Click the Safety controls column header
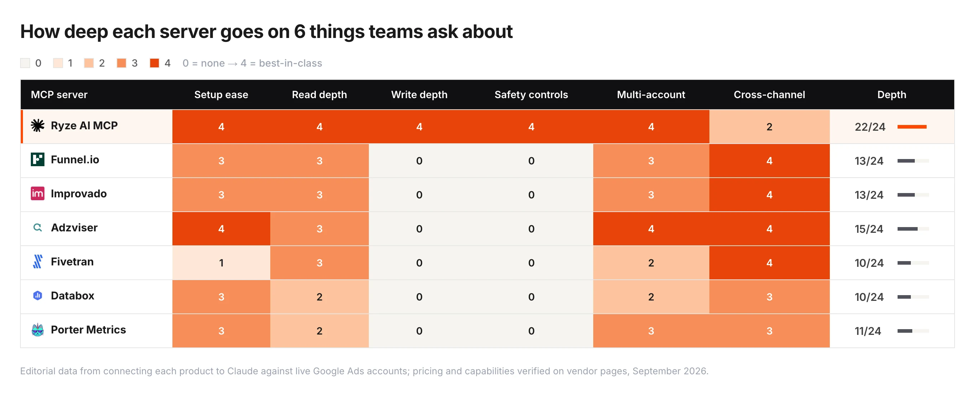 [531, 95]
